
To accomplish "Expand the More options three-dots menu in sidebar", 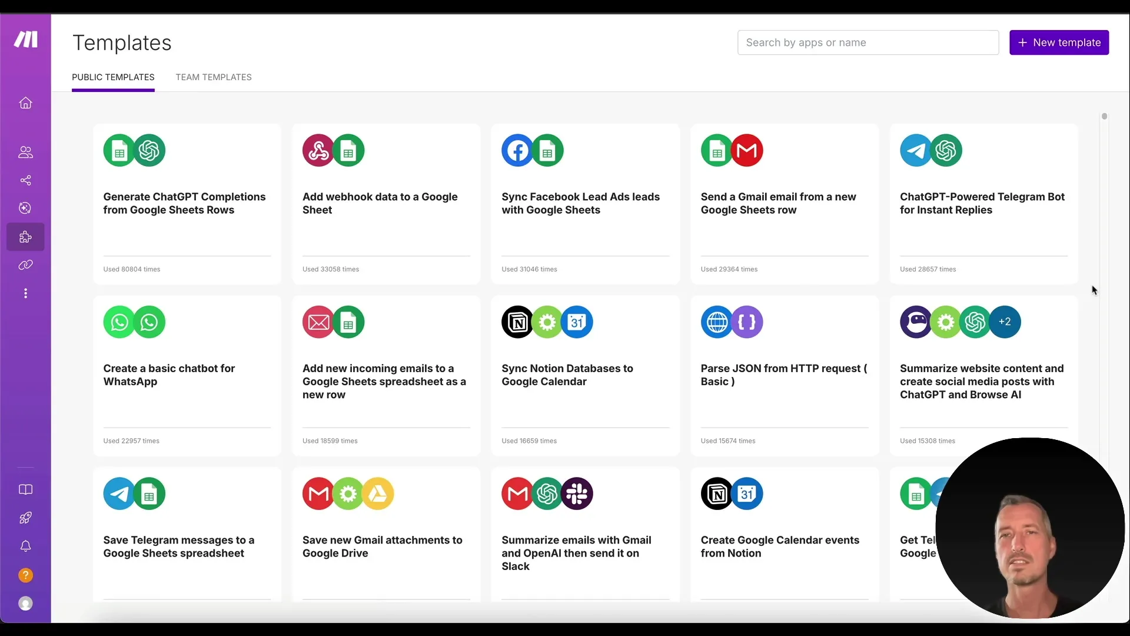I will click(25, 293).
